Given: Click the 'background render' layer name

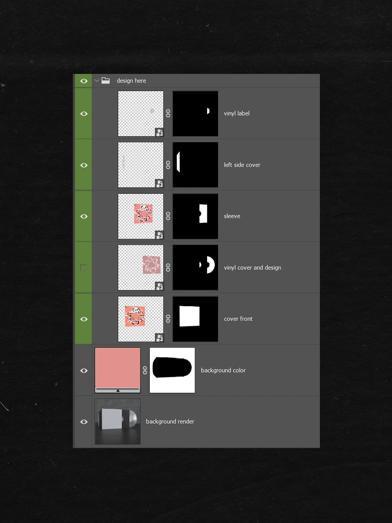Looking at the screenshot, I should (x=170, y=422).
